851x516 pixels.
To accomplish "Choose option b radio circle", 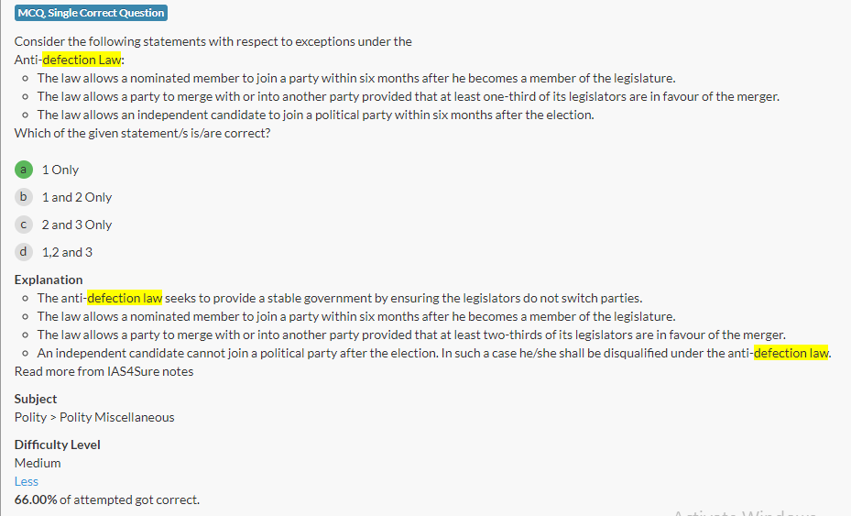I will click(24, 197).
